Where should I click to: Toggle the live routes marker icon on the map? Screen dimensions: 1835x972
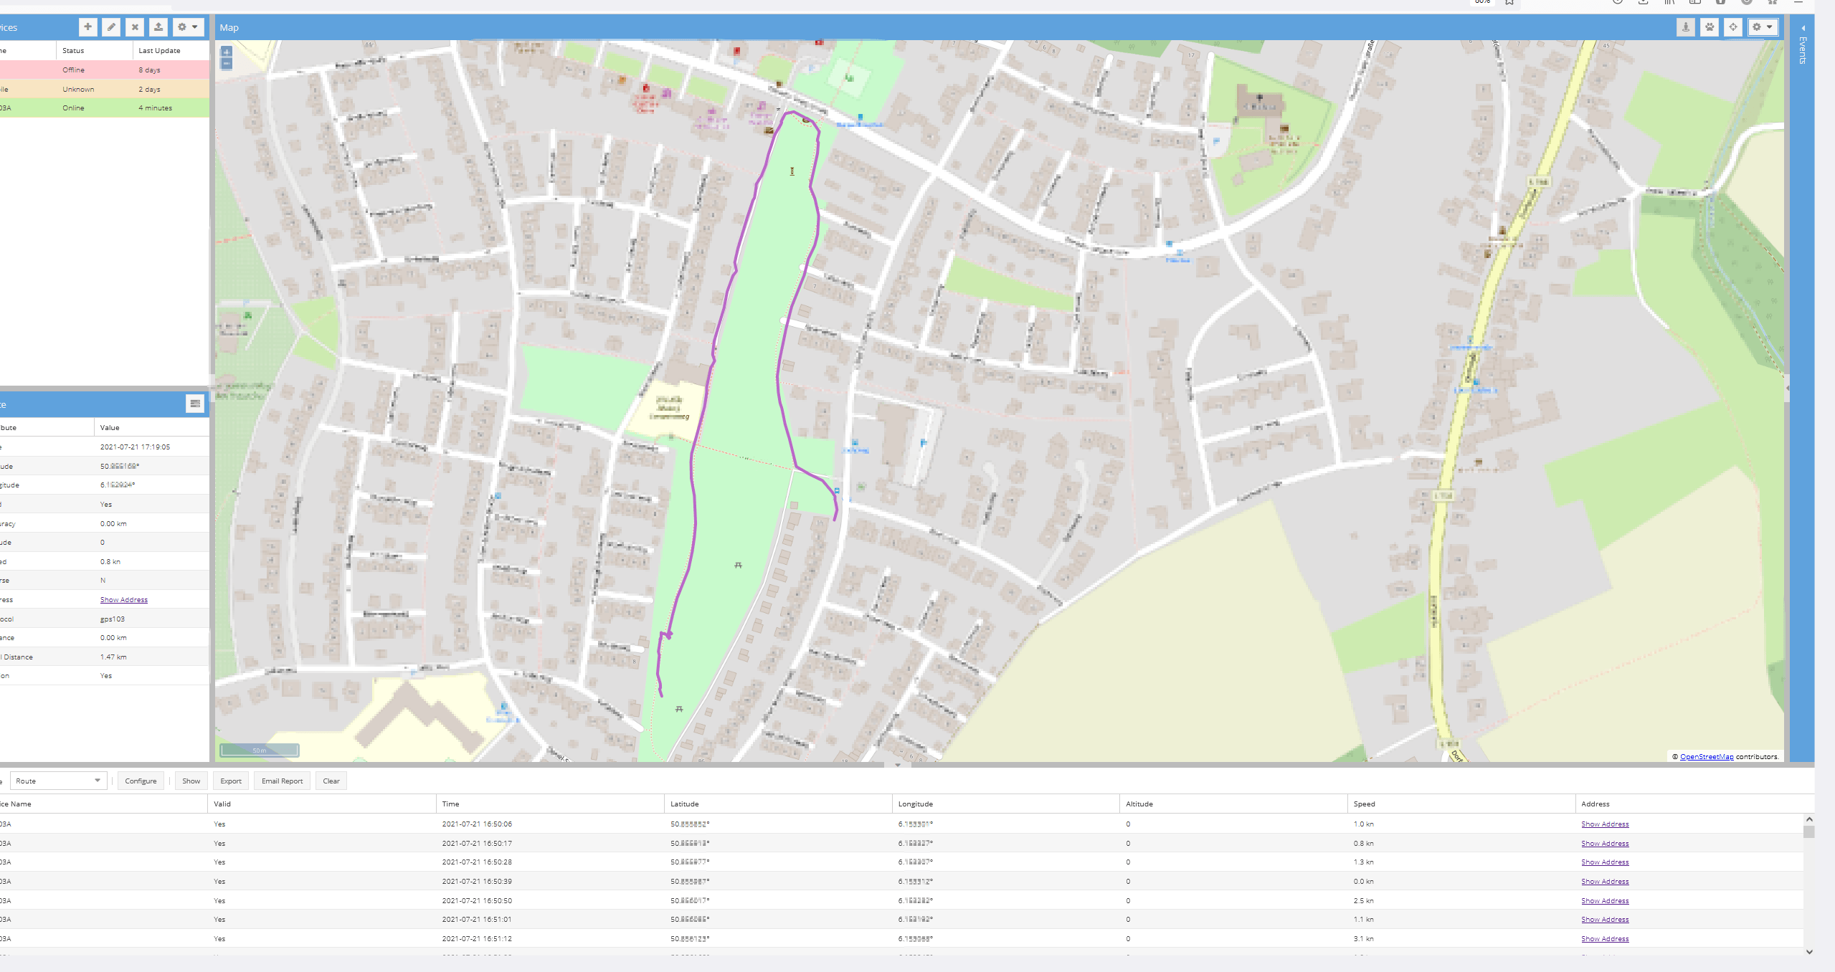(x=1684, y=27)
